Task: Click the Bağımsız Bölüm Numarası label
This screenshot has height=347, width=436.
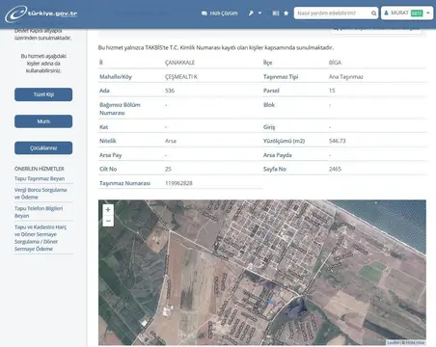Action: [x=120, y=109]
